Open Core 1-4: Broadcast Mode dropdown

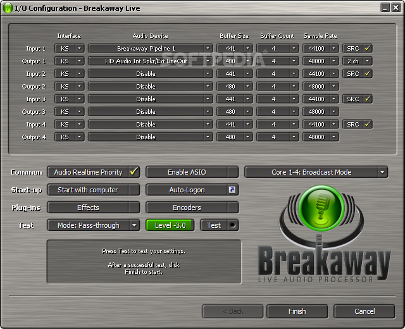316,172
